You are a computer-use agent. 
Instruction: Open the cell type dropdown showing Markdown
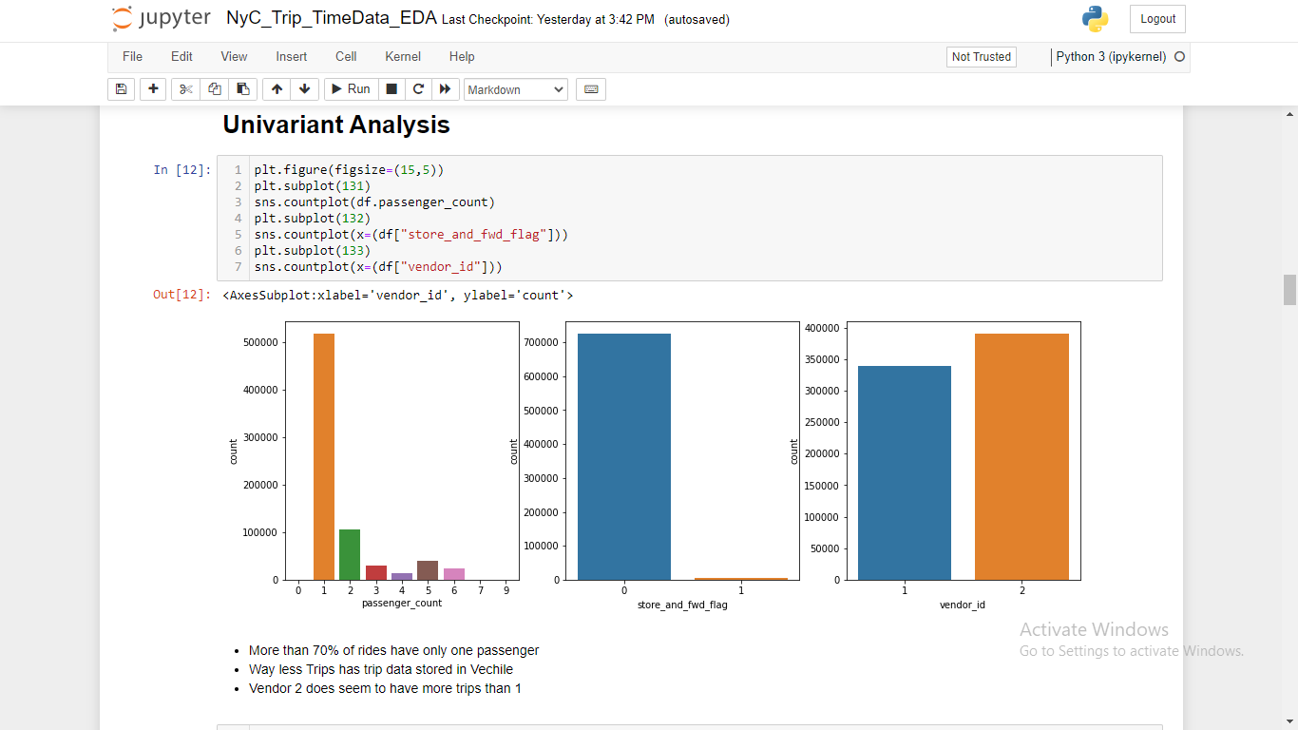point(515,88)
